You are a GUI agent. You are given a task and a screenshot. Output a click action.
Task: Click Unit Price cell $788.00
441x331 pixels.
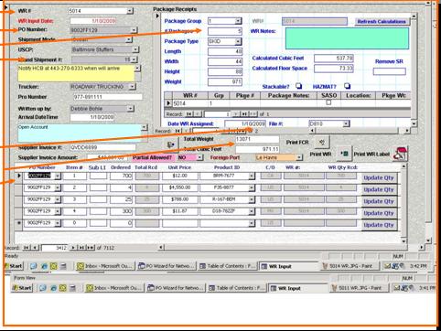[x=179, y=199]
